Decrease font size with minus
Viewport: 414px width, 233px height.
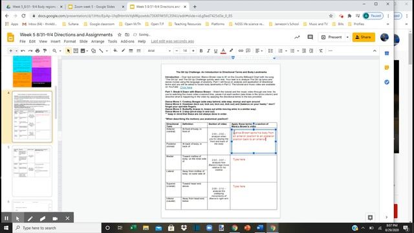coord(177,50)
